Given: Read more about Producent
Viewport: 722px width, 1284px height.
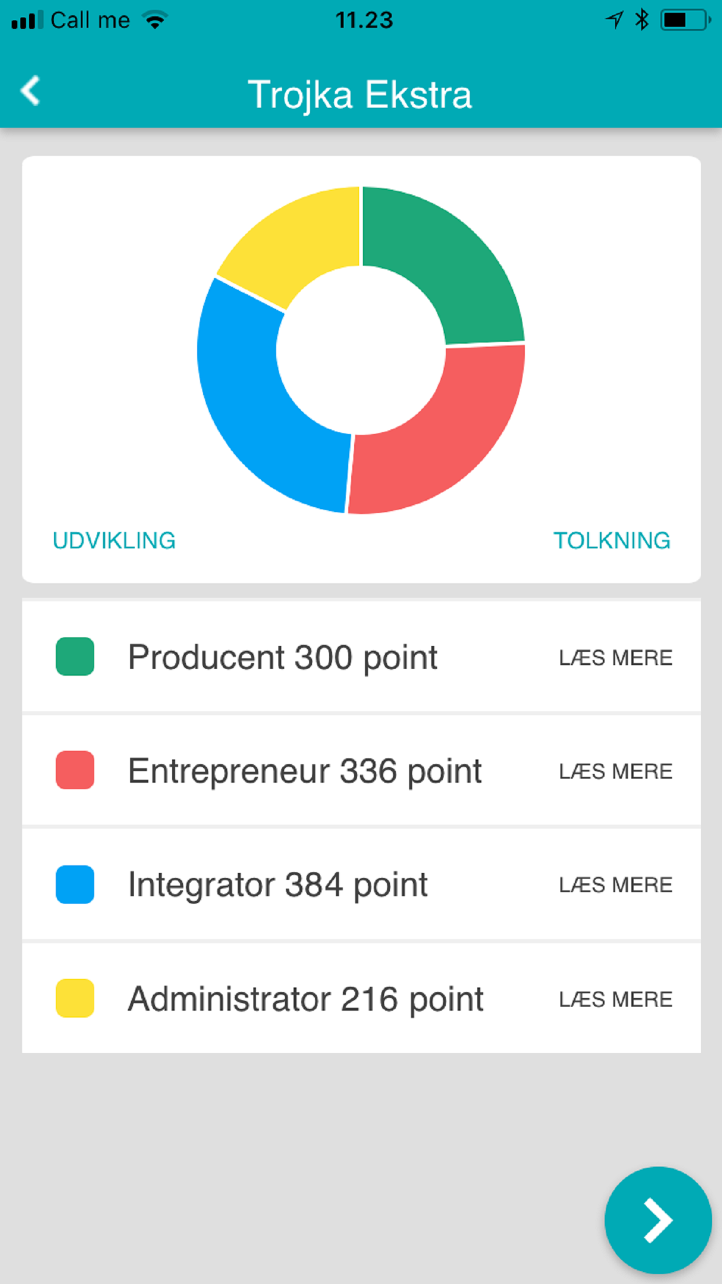Looking at the screenshot, I should (x=615, y=658).
